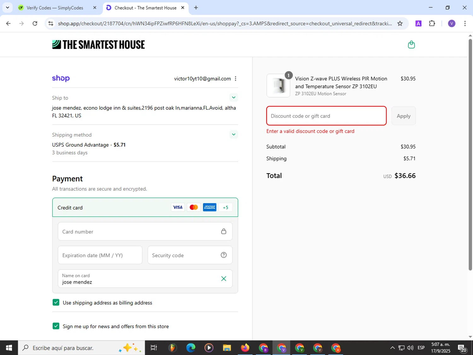Expand the Ship to address section
The height and width of the screenshot is (355, 473).
(x=234, y=97)
